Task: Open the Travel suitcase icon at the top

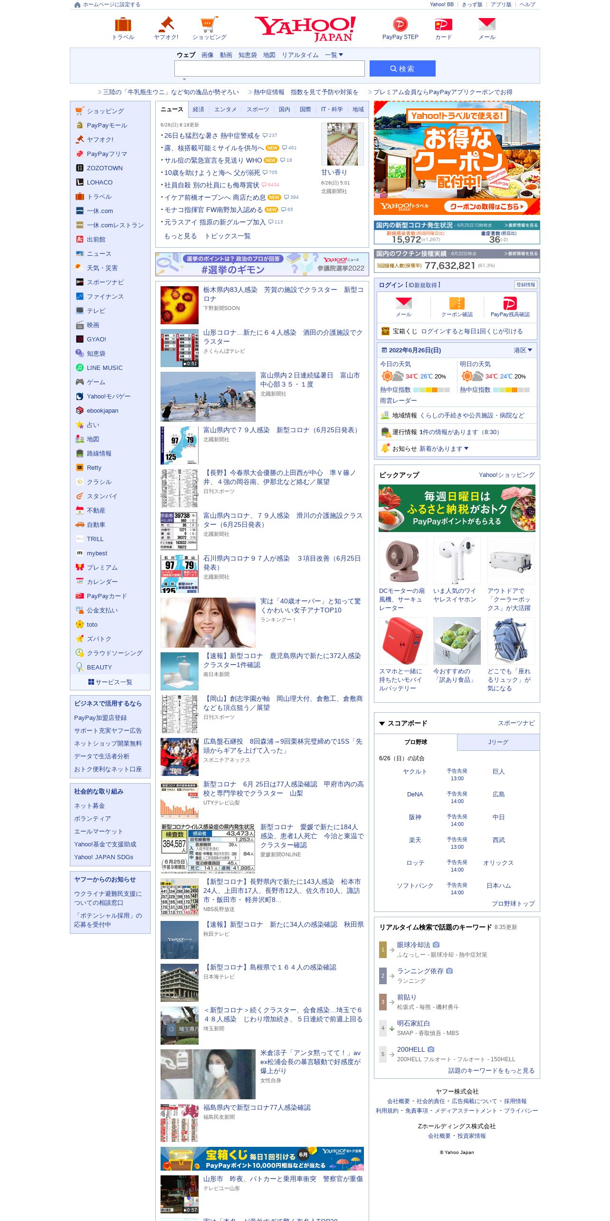Action: [123, 24]
